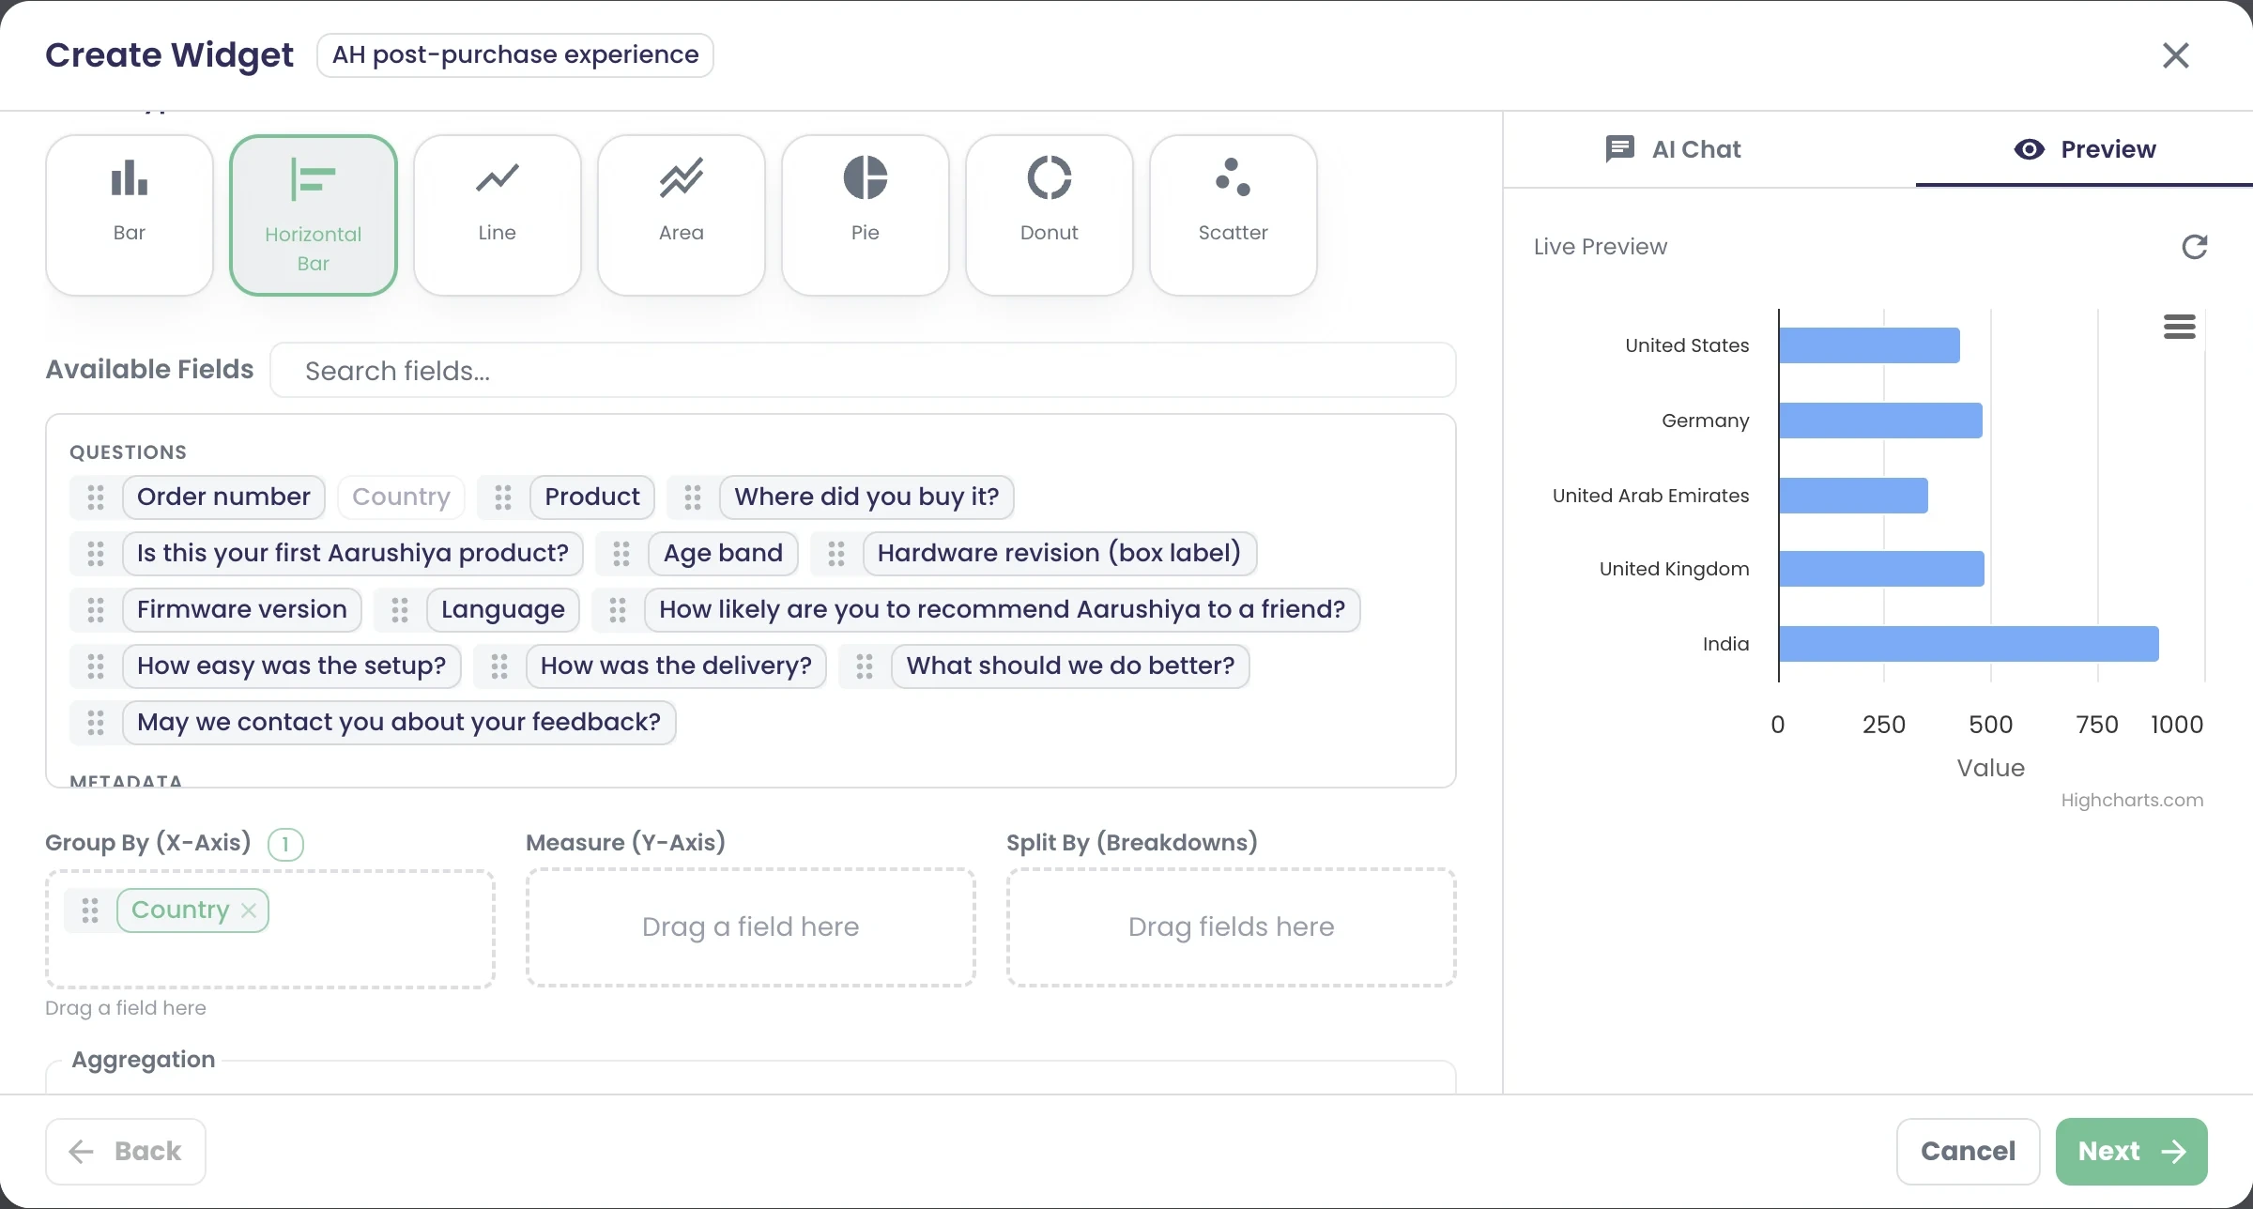
Task: Switch to the AI Chat tab
Action: pyautogui.click(x=1673, y=149)
